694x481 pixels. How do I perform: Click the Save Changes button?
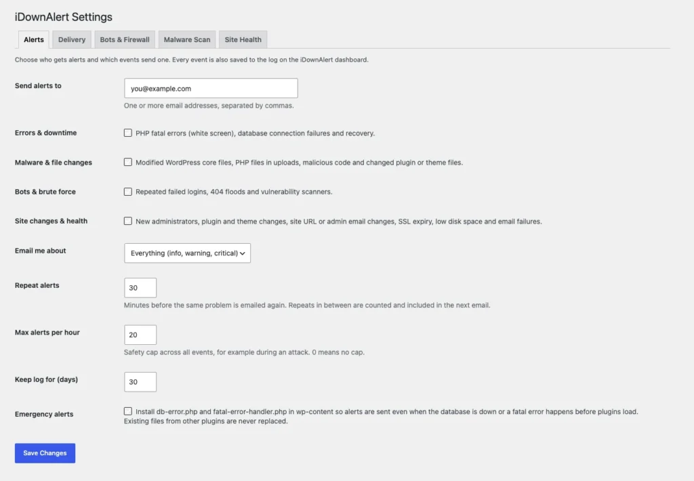[x=45, y=453]
